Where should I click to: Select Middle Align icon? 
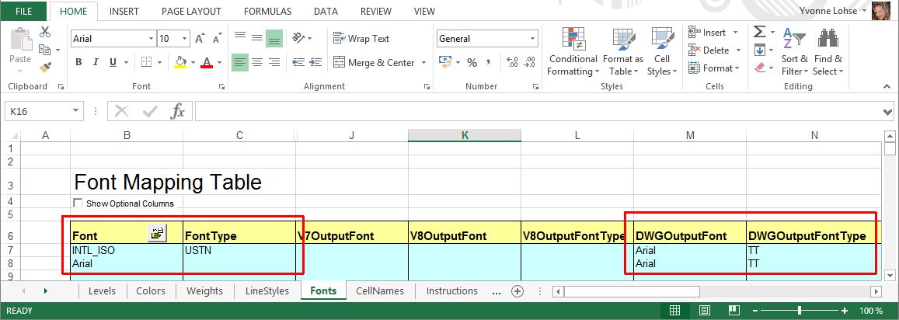pyautogui.click(x=257, y=38)
